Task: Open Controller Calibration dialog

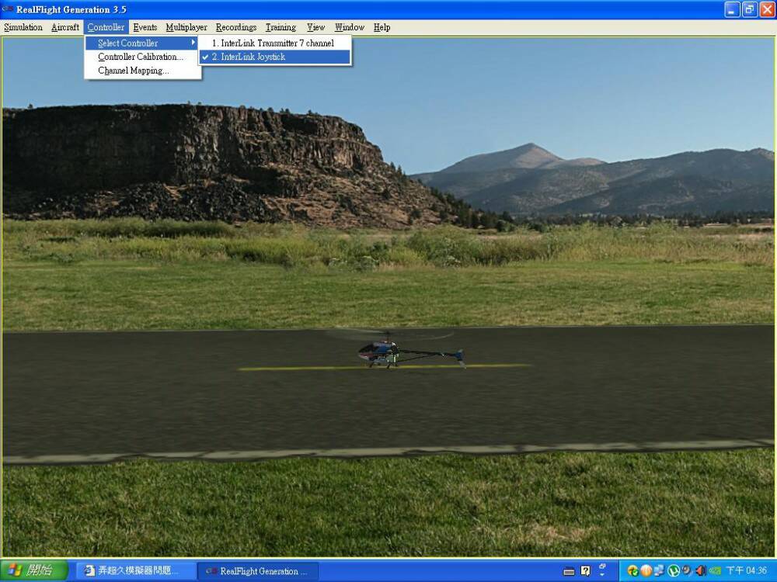Action: coord(141,57)
